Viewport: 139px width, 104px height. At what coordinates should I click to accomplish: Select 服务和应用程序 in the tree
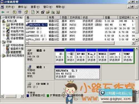click(15, 56)
